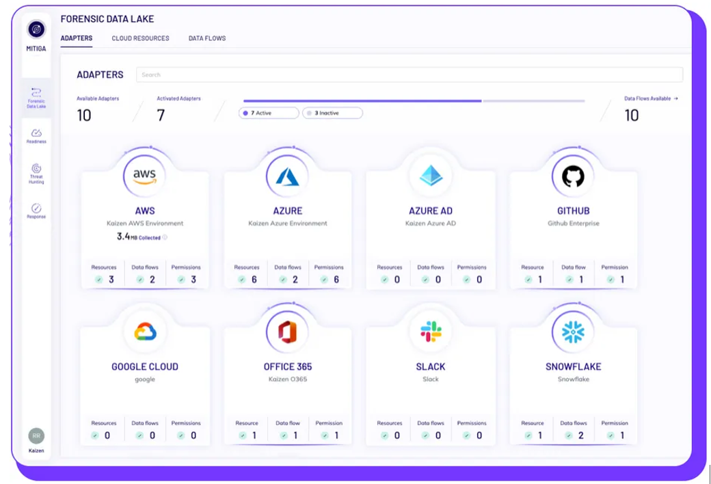Select the Snowflake adapter icon
Viewport: 711px width, 484px height.
coord(574,332)
